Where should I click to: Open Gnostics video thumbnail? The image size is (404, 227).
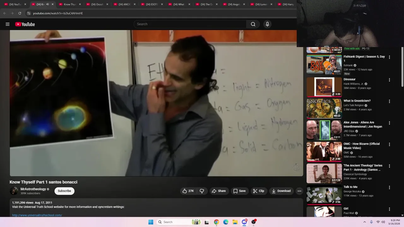(x=324, y=108)
